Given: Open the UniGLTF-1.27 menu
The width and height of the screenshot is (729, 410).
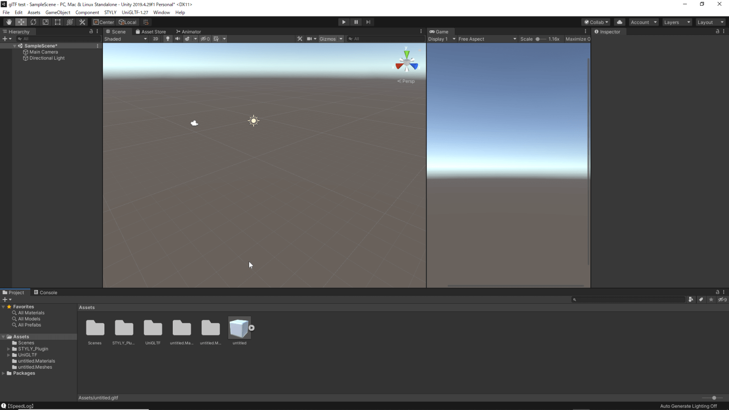Looking at the screenshot, I should (x=135, y=12).
